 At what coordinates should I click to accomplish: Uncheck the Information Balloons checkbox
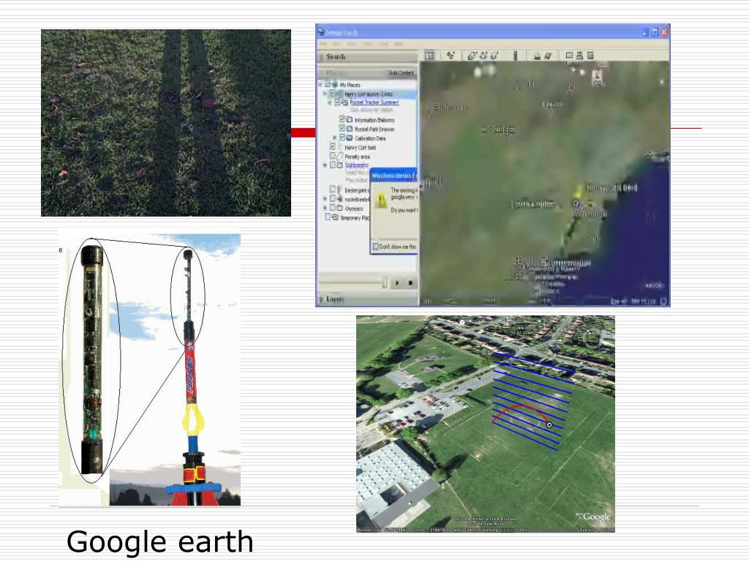point(342,119)
